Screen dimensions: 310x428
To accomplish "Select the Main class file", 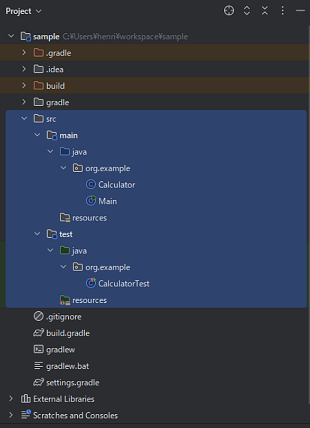I will (102, 201).
